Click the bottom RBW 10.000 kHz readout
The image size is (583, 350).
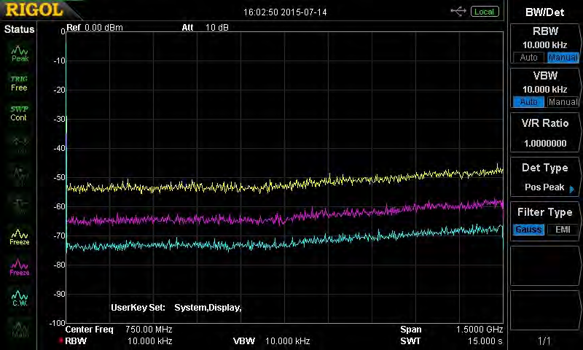pyautogui.click(x=119, y=341)
